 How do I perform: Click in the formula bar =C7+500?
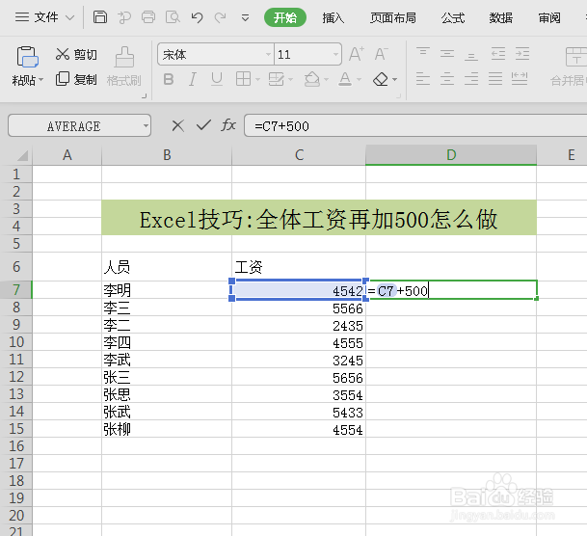click(415, 125)
